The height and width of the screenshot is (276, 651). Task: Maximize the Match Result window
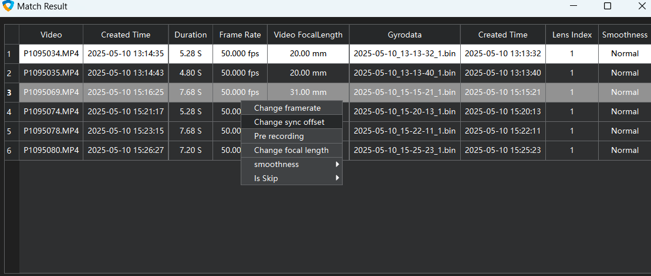(608, 6)
